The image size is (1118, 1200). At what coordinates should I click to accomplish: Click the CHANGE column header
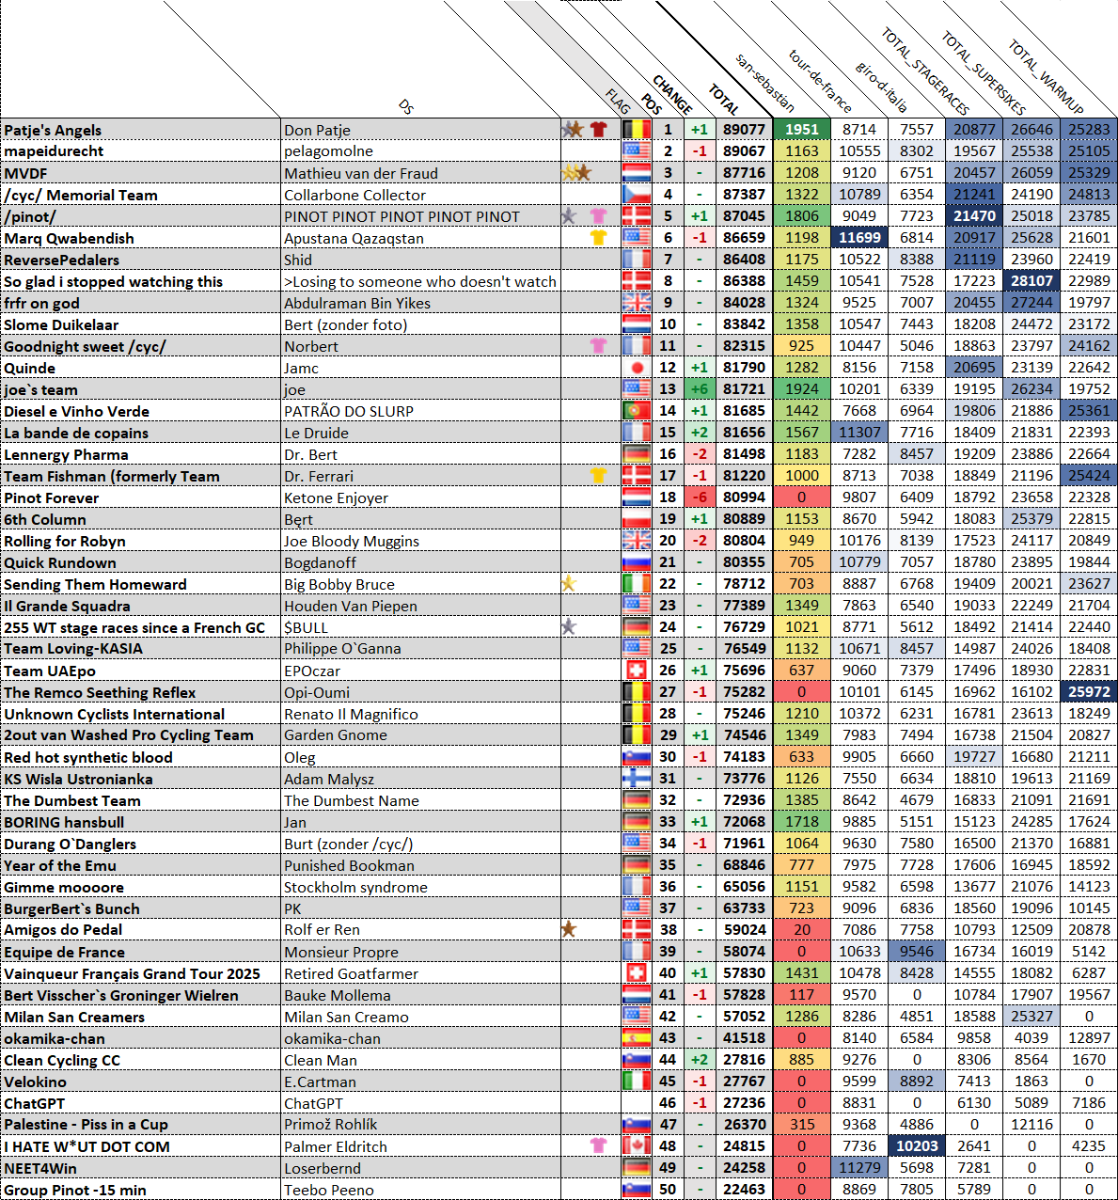pyautogui.click(x=672, y=95)
